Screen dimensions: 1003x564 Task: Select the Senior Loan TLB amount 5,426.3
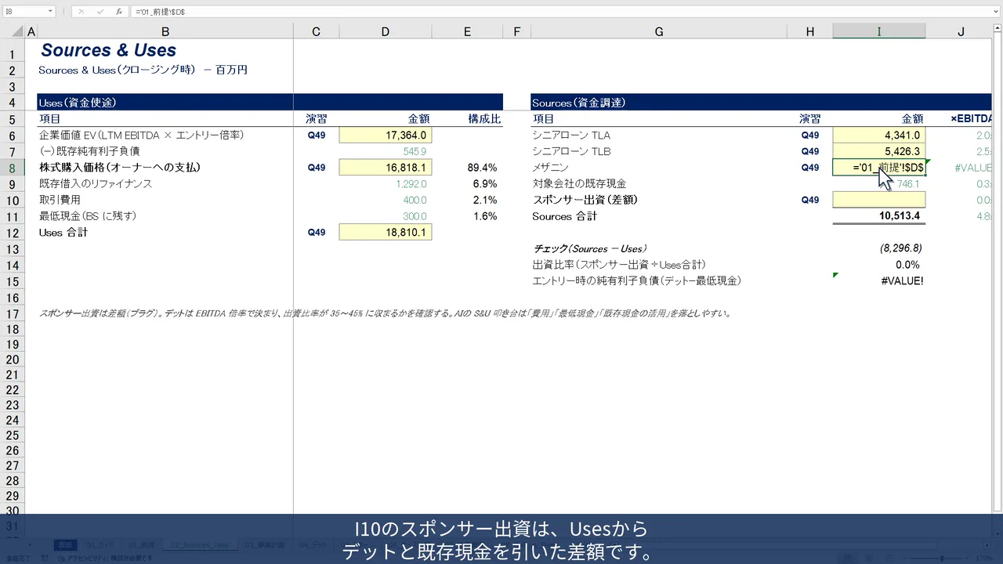pos(879,151)
